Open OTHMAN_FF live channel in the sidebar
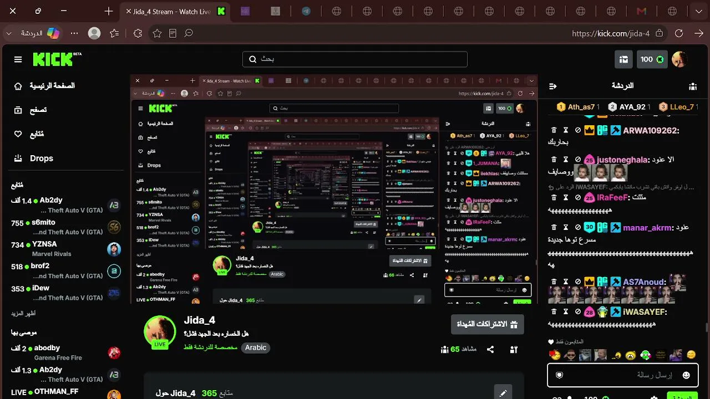This screenshot has width=710, height=399. click(x=66, y=393)
